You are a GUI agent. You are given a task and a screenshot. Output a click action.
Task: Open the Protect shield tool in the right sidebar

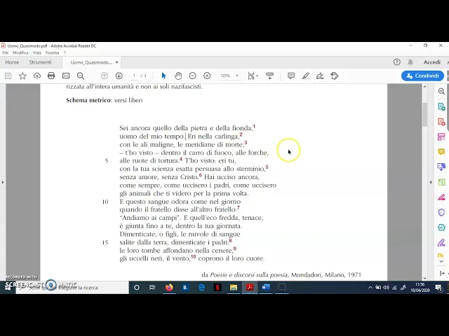(x=441, y=212)
